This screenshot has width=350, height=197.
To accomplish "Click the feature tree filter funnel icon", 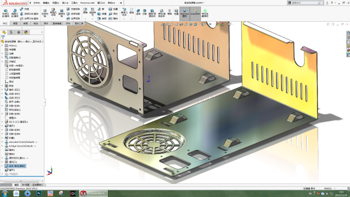I will (x=3, y=37).
